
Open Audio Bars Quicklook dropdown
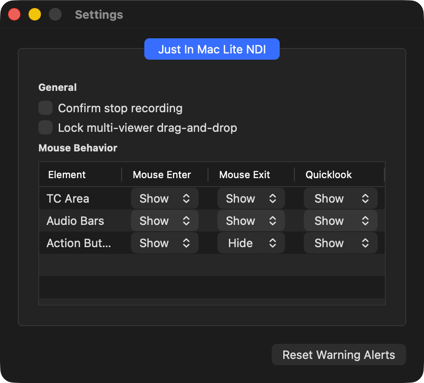(x=340, y=221)
